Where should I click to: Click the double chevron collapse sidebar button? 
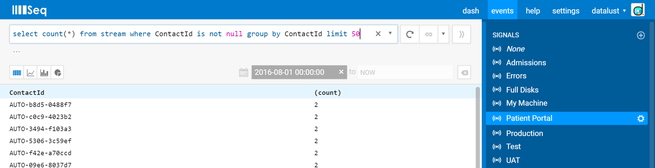(461, 34)
